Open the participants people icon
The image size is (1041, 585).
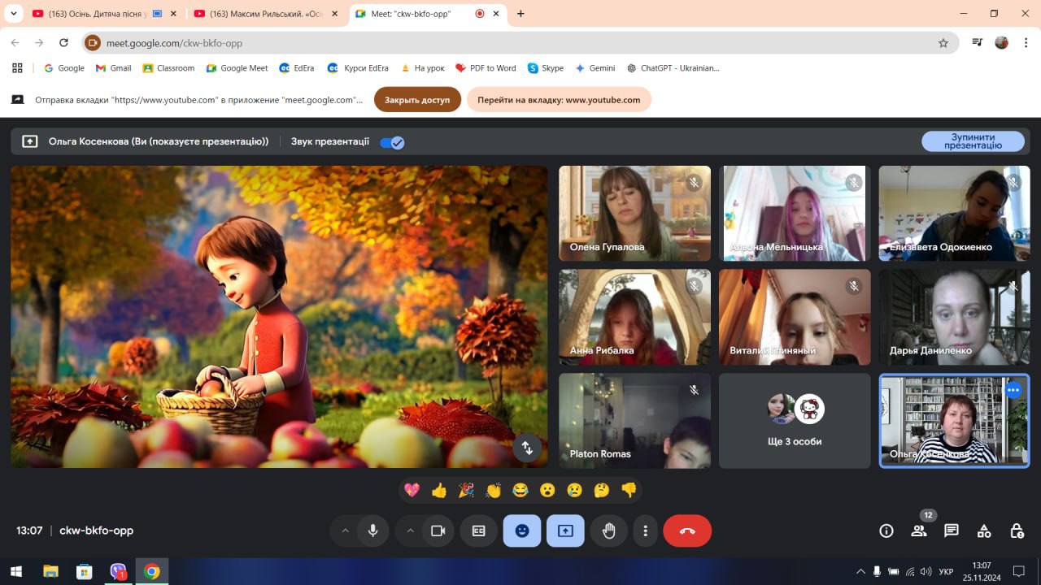point(919,531)
